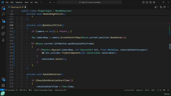Click the HandleRotation method name
171x96 pixels.
pos(52,74)
